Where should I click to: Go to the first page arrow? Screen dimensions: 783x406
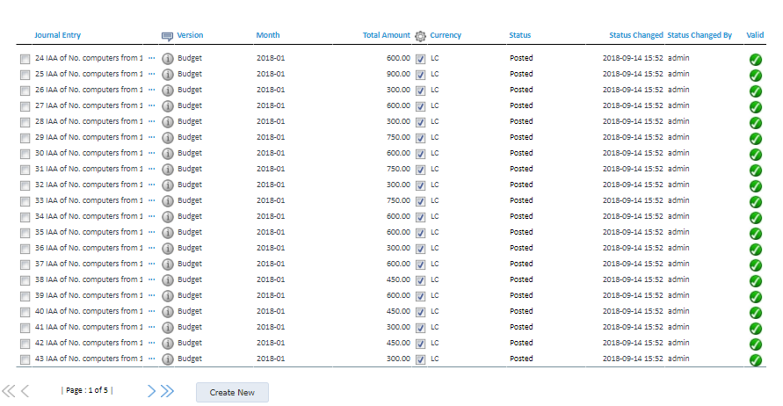click(9, 391)
